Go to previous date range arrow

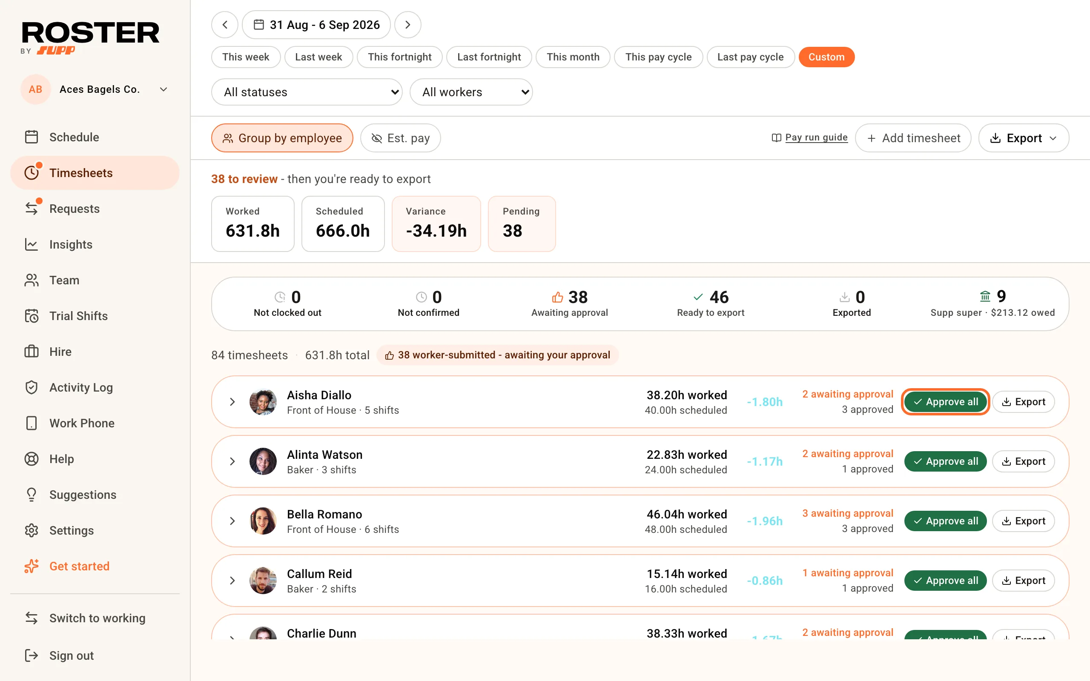[225, 25]
